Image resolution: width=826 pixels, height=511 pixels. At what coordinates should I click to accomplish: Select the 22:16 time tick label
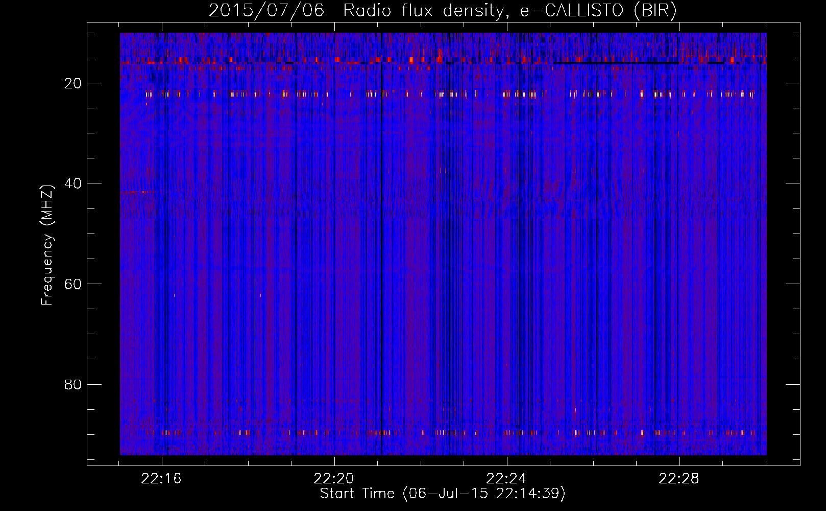[162, 479]
